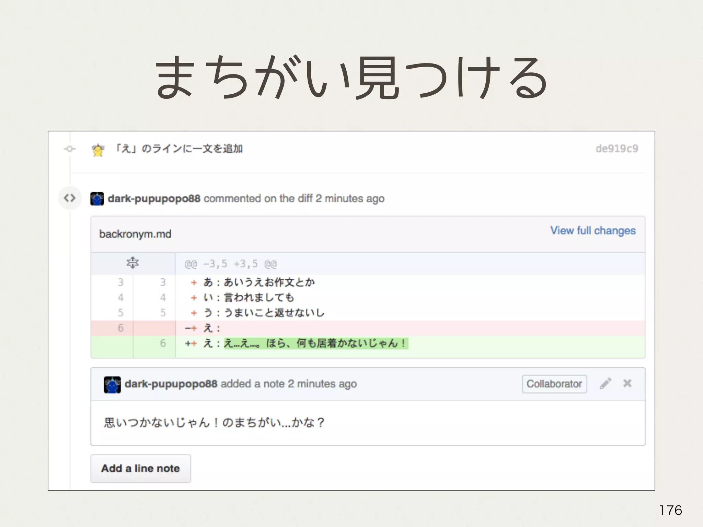
Task: Click the backronym.md file name
Action: (135, 234)
